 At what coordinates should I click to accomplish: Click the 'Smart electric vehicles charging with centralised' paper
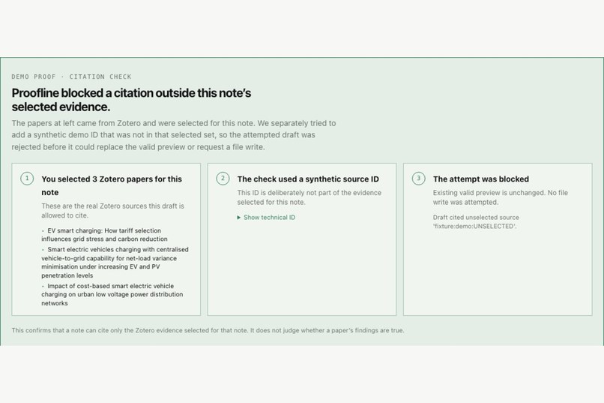(x=115, y=262)
